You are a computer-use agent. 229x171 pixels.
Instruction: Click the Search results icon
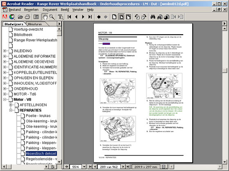(x=167, y=17)
